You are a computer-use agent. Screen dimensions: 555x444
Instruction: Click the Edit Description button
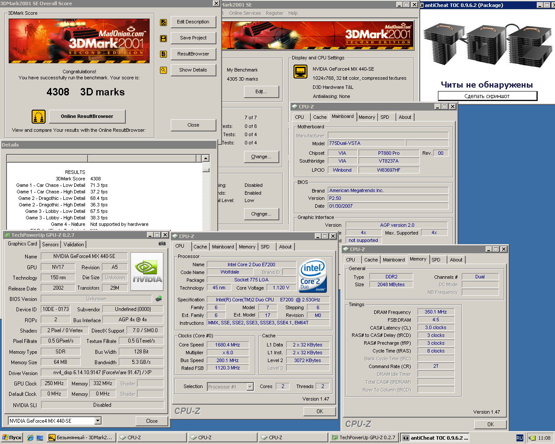[193, 22]
